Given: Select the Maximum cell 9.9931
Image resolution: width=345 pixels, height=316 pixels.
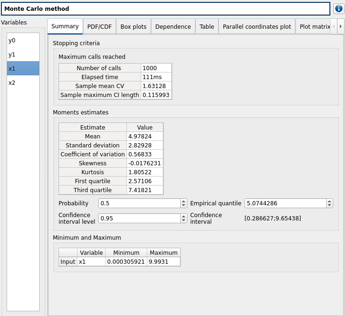Looking at the screenshot, I should click(x=163, y=262).
